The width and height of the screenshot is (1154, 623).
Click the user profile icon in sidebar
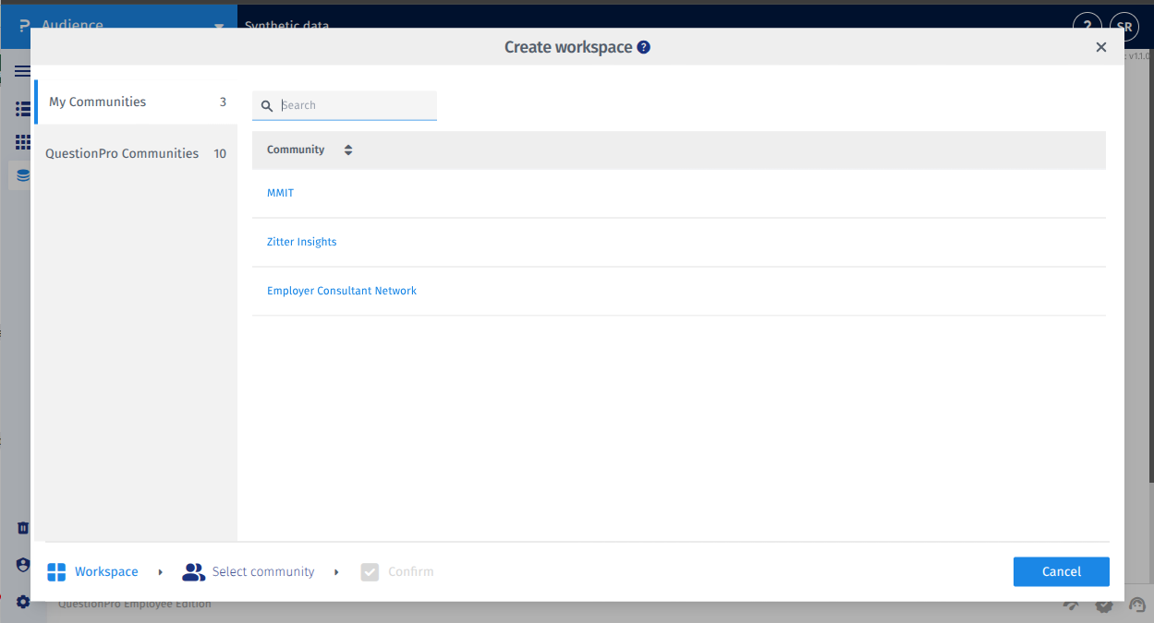tap(23, 564)
